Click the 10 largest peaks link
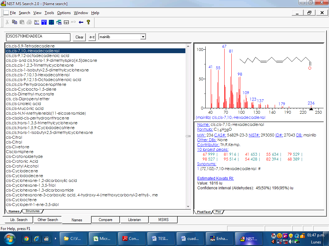The height and width of the screenshot is (246, 329). point(213,149)
